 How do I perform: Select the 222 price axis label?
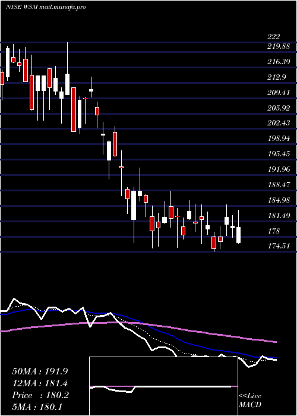click(x=274, y=37)
